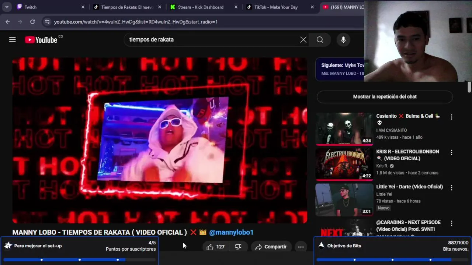Run search with magnifying glass button
The width and height of the screenshot is (472, 265).
320,40
